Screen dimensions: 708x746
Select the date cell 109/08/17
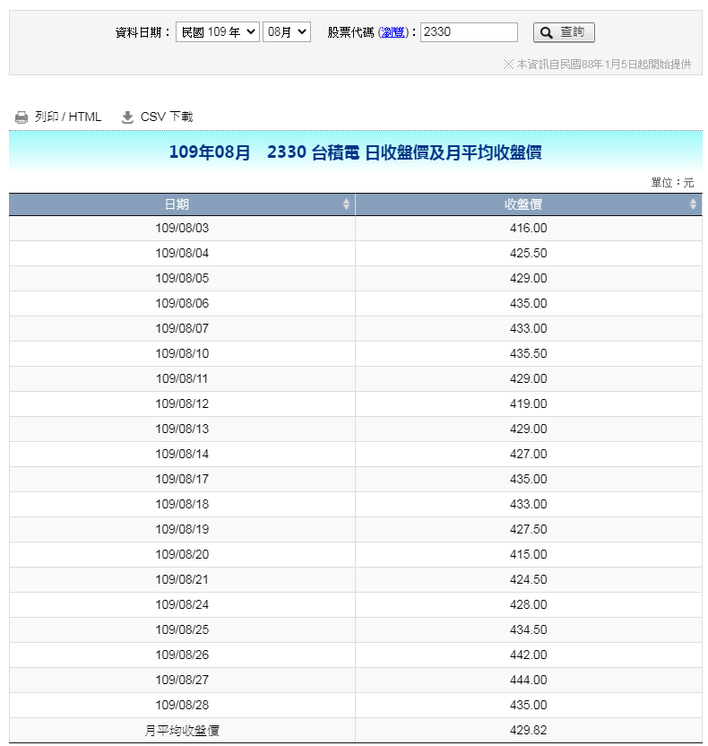point(182,480)
